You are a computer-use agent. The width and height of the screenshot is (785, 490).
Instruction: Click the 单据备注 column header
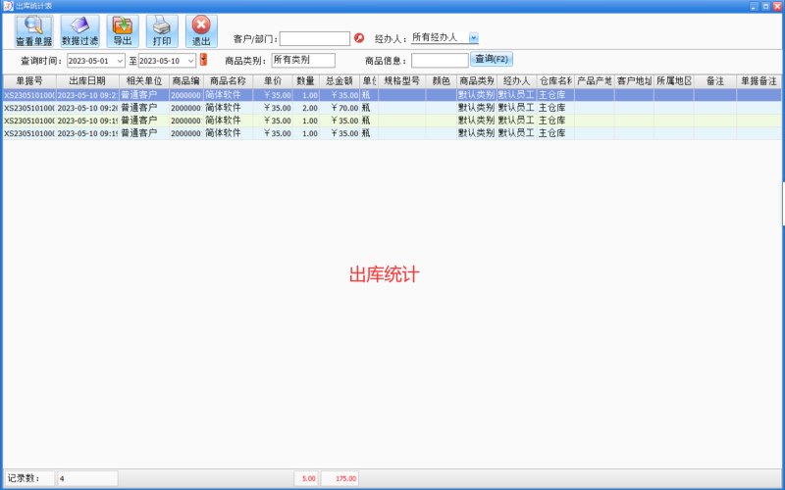coord(759,81)
